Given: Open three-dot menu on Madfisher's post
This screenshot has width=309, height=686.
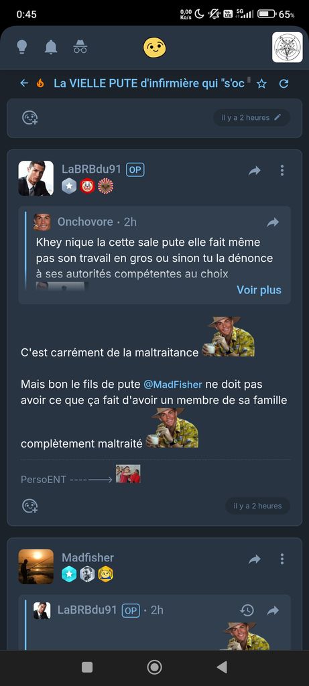Looking at the screenshot, I should (282, 559).
